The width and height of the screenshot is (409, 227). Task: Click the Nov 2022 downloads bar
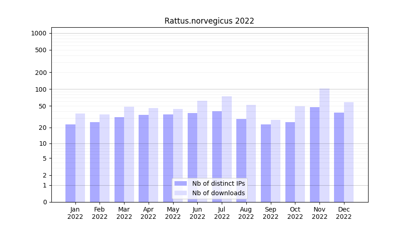click(x=324, y=145)
